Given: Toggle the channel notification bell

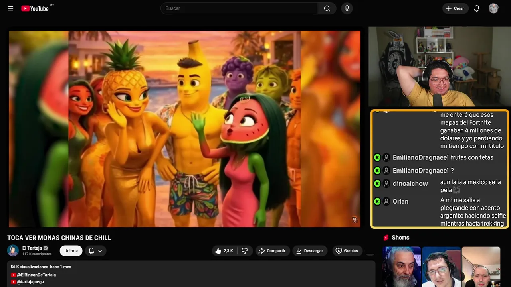Looking at the screenshot, I should tap(91, 251).
